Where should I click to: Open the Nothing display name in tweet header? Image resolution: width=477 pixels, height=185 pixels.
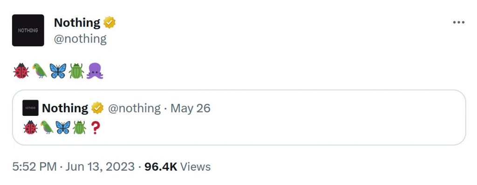click(x=77, y=23)
